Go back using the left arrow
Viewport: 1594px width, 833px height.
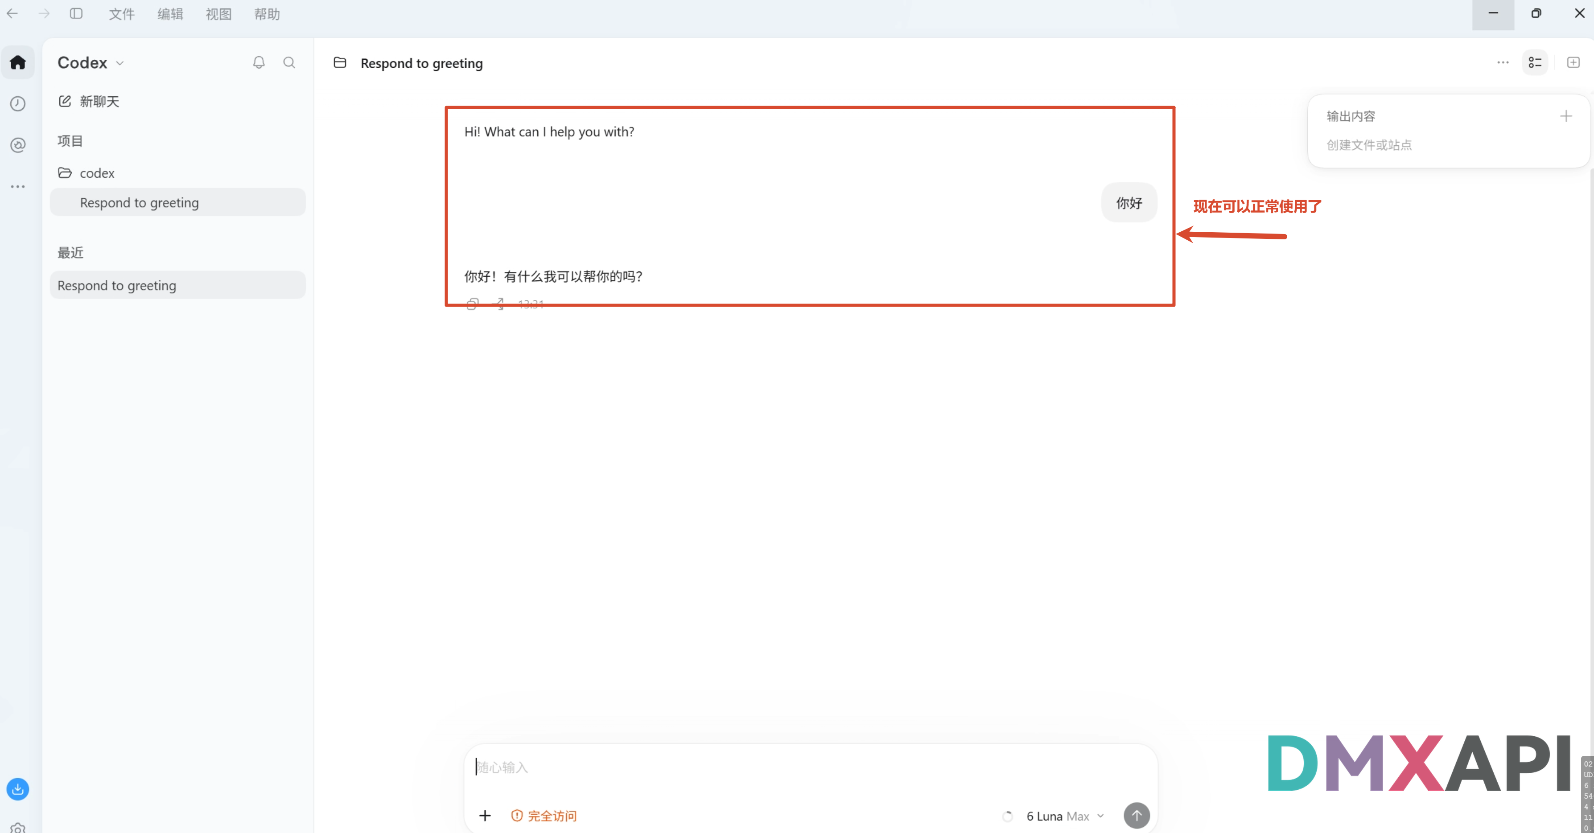[12, 14]
